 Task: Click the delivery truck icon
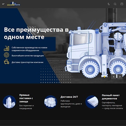pyautogui.click(x=6, y=61)
